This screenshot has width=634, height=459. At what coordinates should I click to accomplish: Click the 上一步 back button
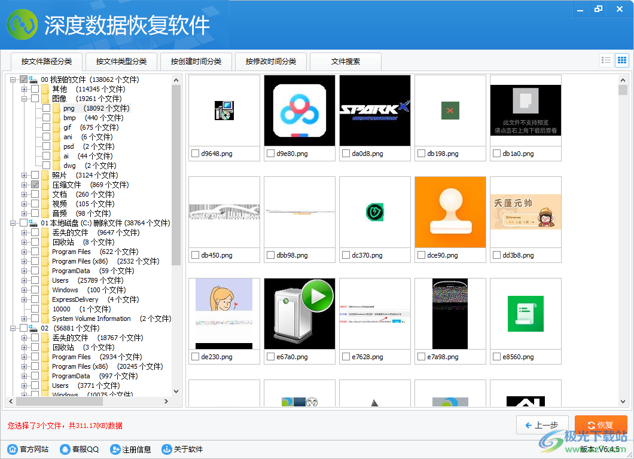click(x=542, y=425)
